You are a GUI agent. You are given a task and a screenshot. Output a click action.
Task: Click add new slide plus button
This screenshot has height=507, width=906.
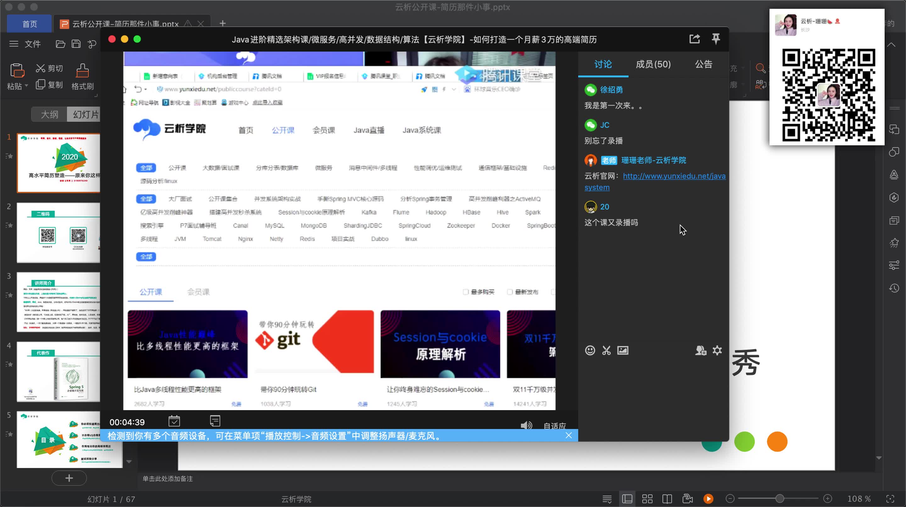coord(69,478)
